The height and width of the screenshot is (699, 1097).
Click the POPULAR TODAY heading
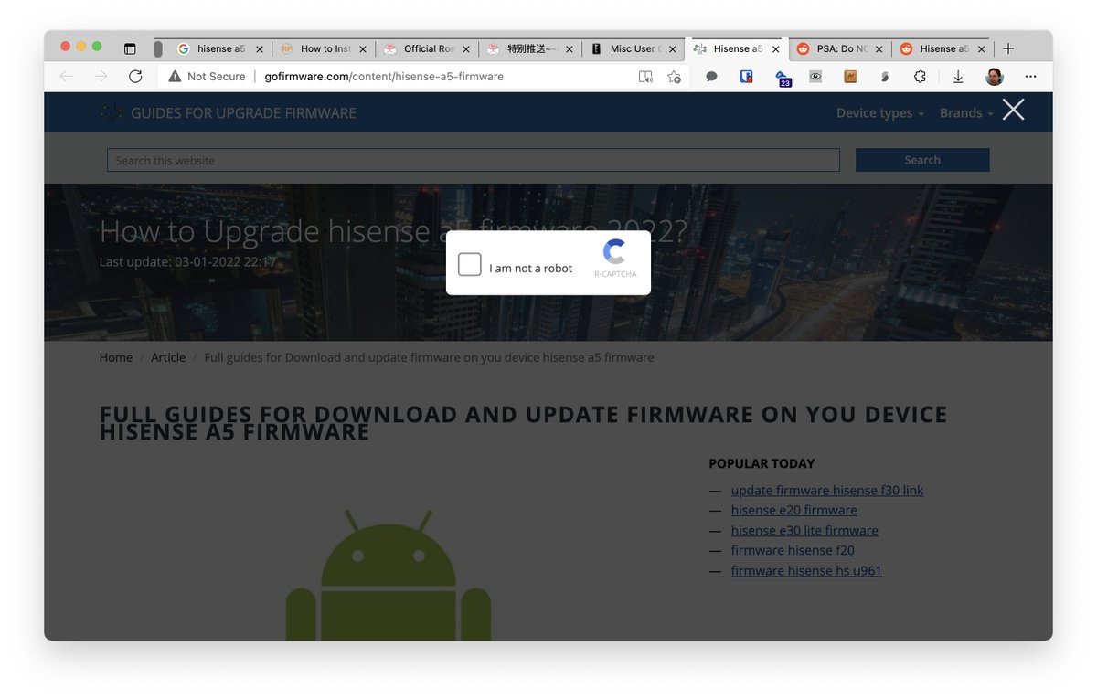[x=762, y=464]
